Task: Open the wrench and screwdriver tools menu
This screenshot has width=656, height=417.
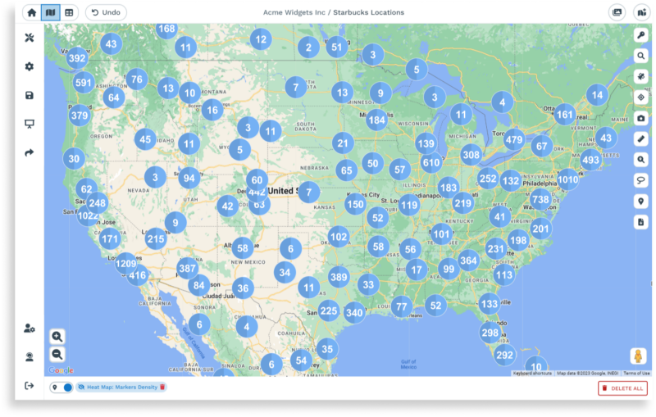Action: (30, 38)
